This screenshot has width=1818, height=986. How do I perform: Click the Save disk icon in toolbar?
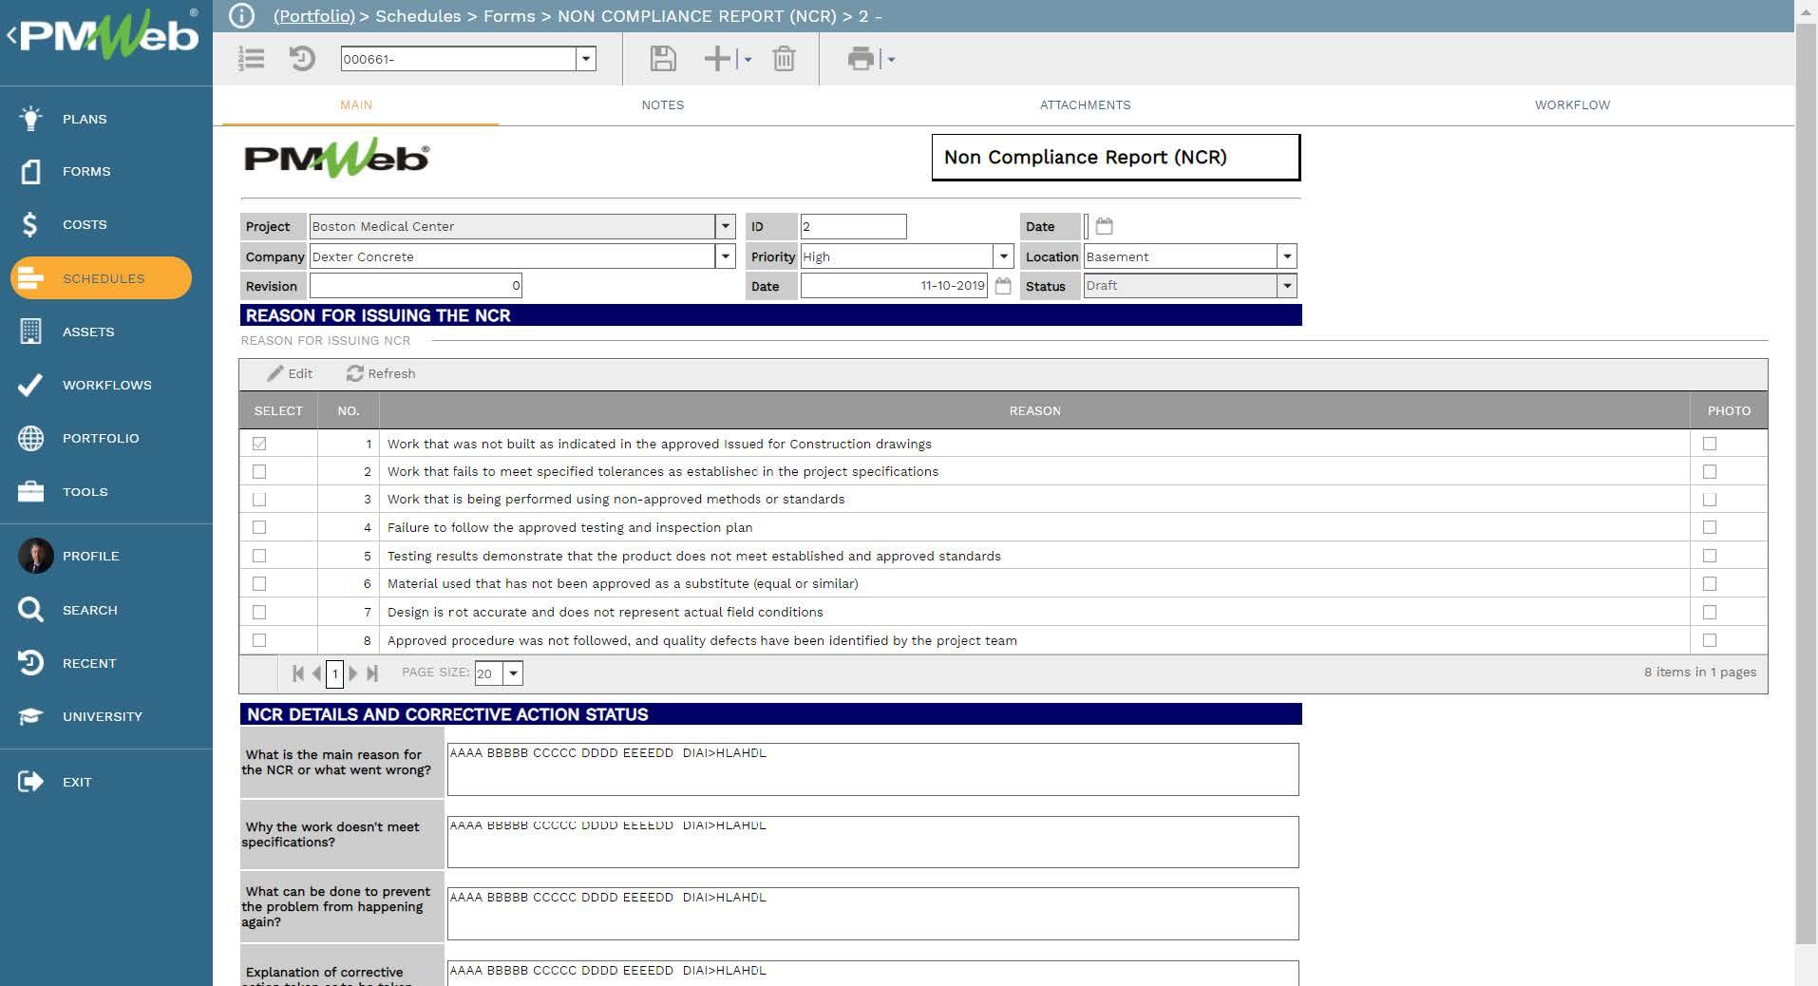tap(662, 59)
